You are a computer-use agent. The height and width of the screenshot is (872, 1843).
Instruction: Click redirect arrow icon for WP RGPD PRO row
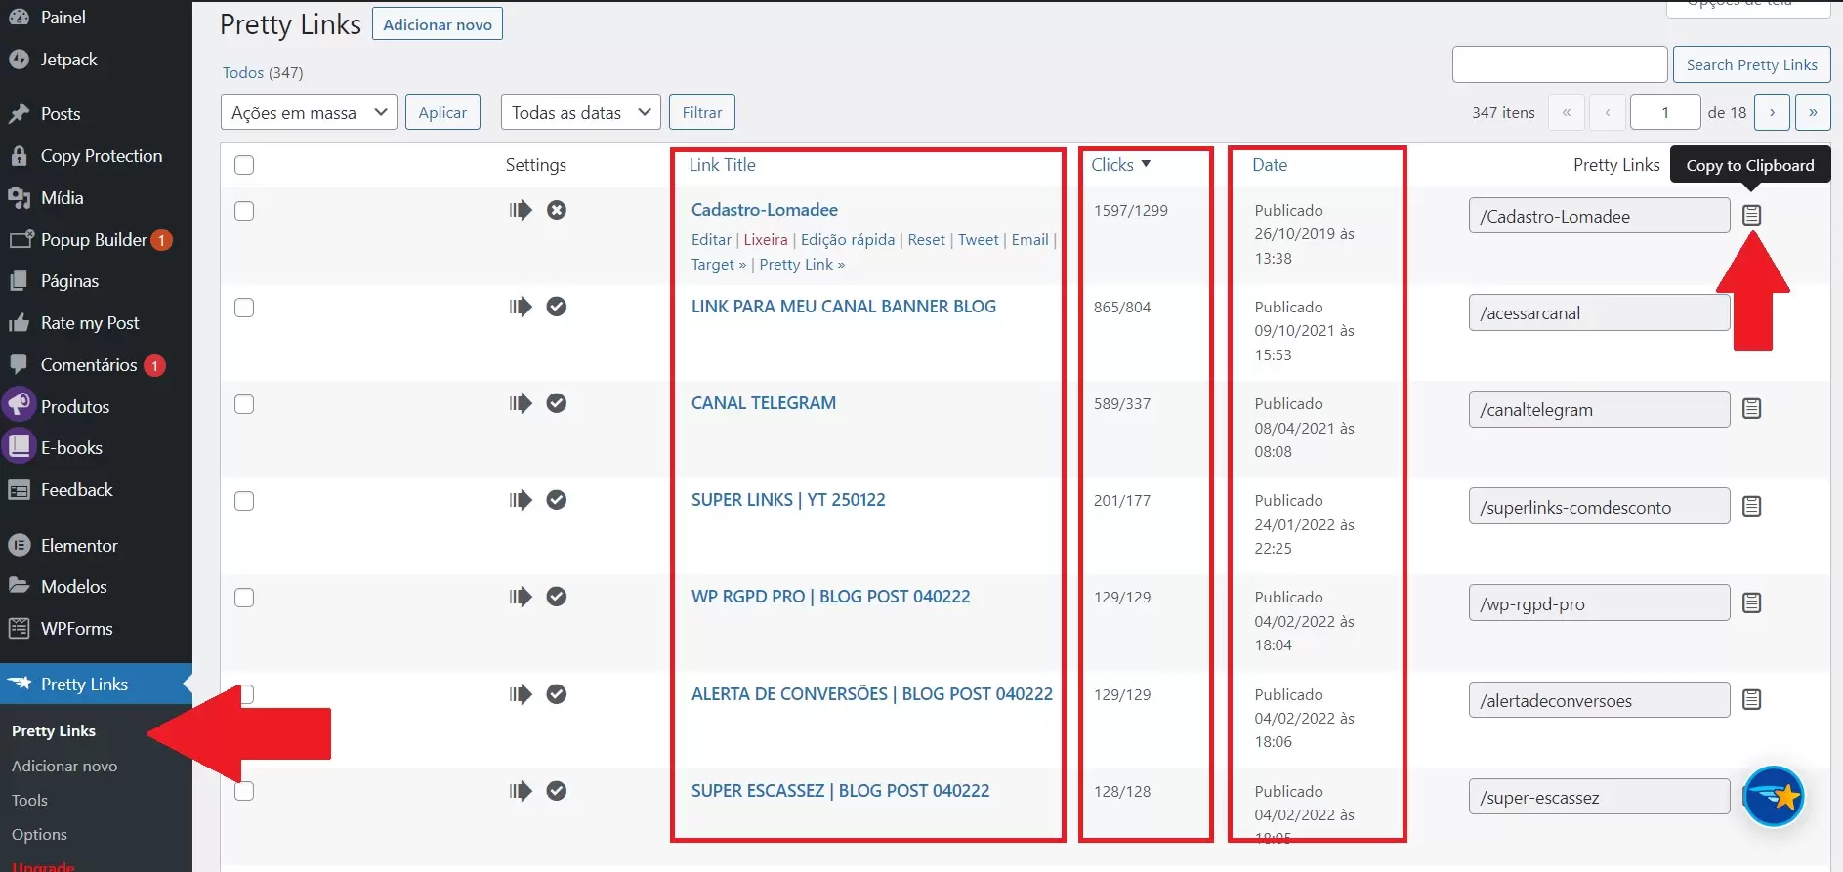521,597
